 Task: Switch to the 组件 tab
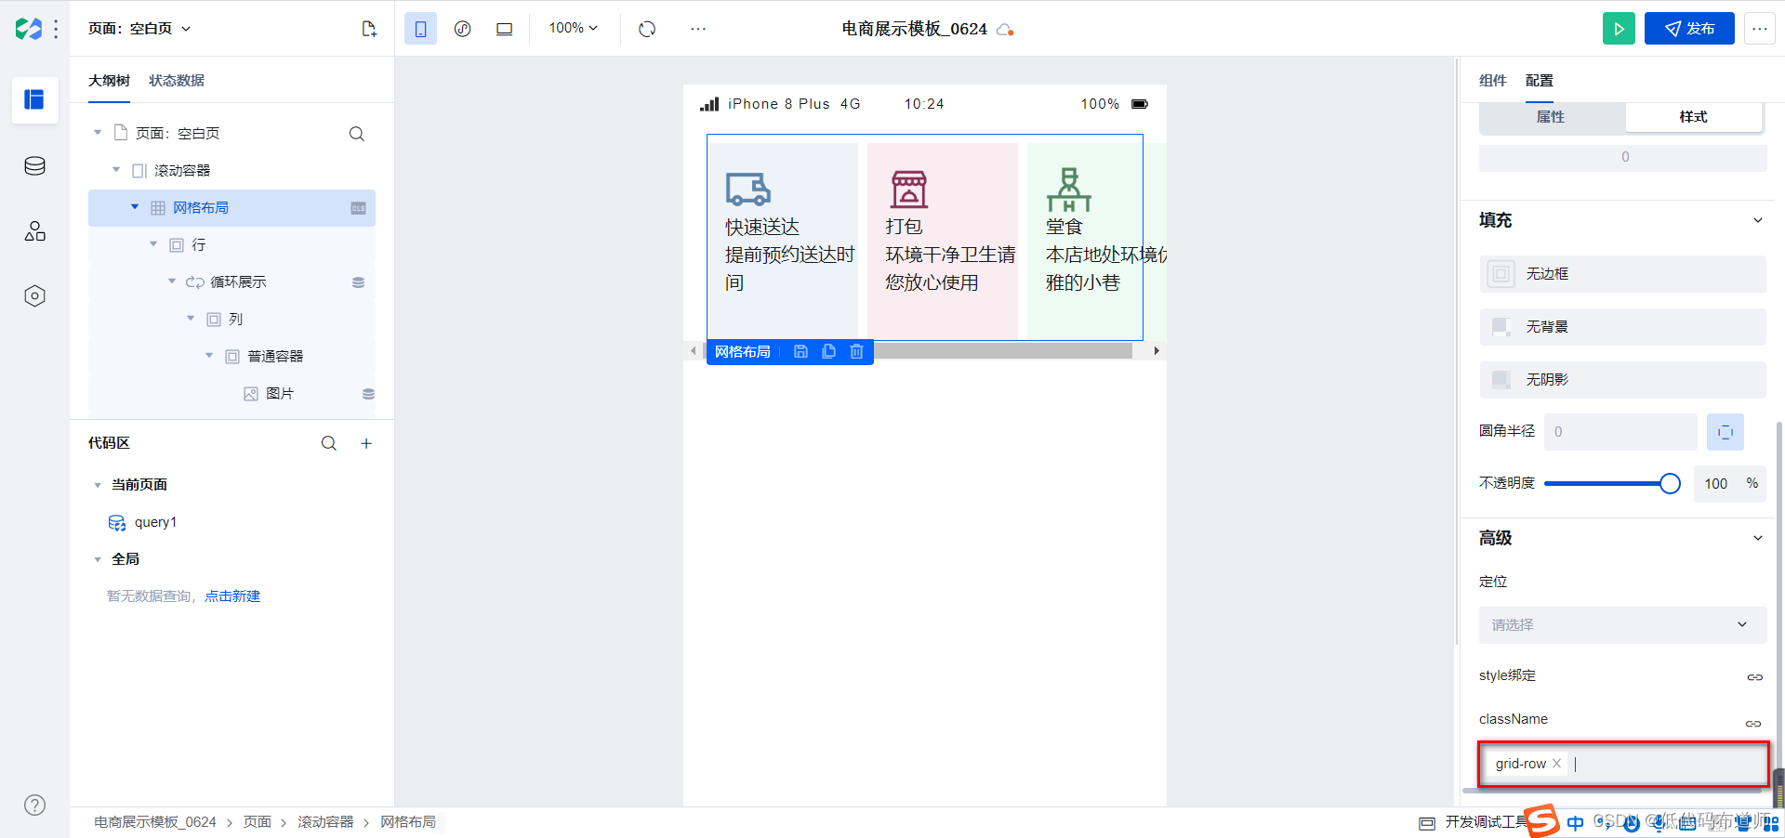[x=1492, y=81]
